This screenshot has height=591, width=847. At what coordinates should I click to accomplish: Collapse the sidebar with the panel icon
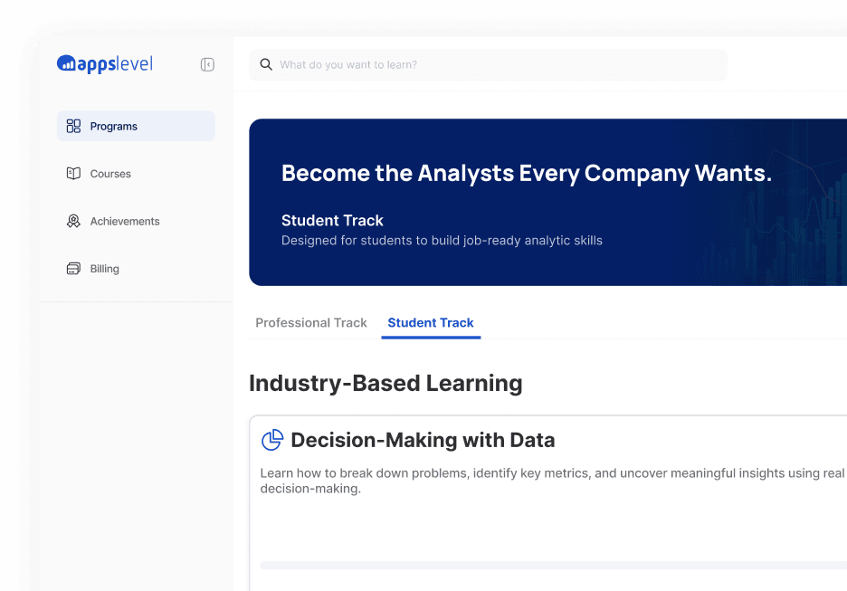point(207,64)
